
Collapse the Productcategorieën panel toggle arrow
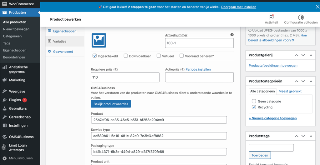tap(311, 81)
